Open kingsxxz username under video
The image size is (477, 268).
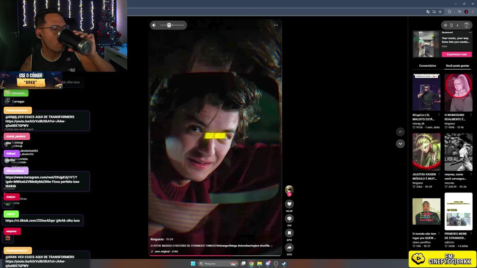coord(157,239)
